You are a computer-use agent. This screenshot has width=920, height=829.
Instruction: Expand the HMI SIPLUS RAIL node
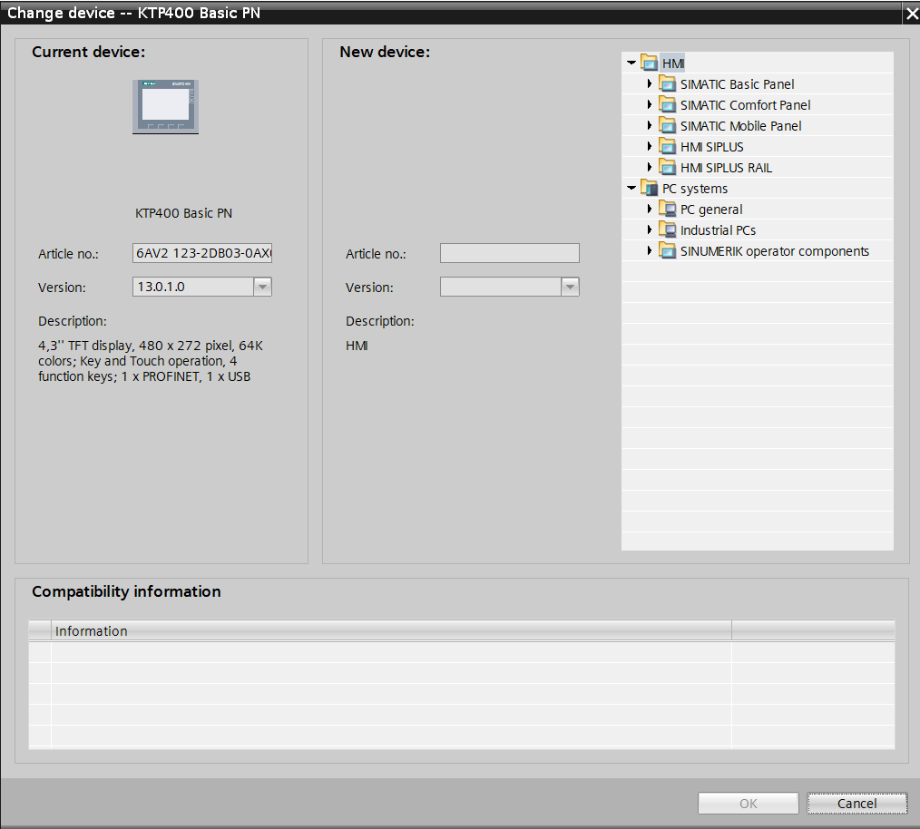coord(649,167)
